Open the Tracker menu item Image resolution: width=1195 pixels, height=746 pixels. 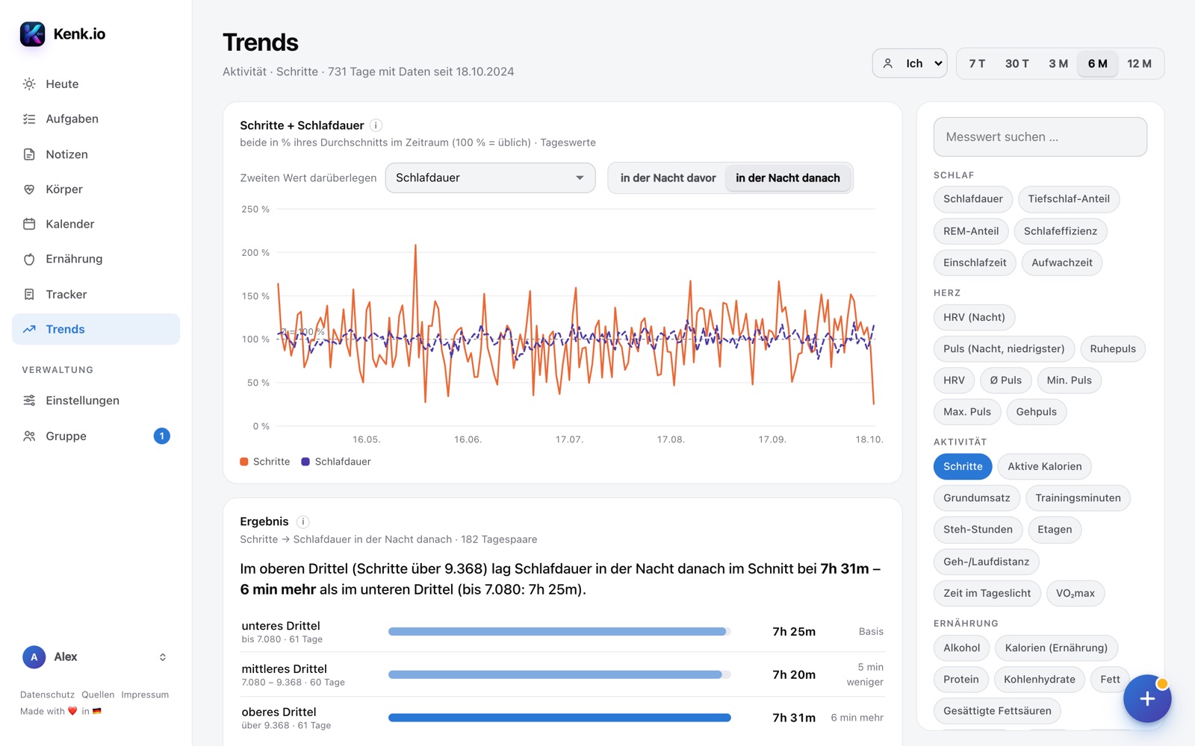tap(96, 294)
